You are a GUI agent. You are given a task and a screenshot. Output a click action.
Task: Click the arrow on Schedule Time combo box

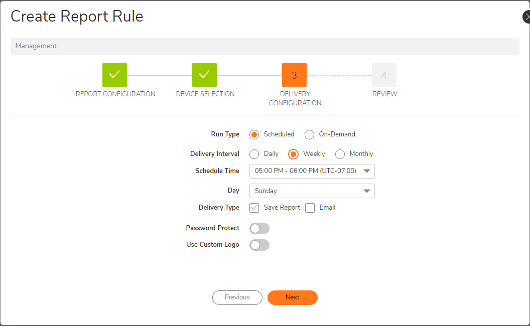coord(367,171)
